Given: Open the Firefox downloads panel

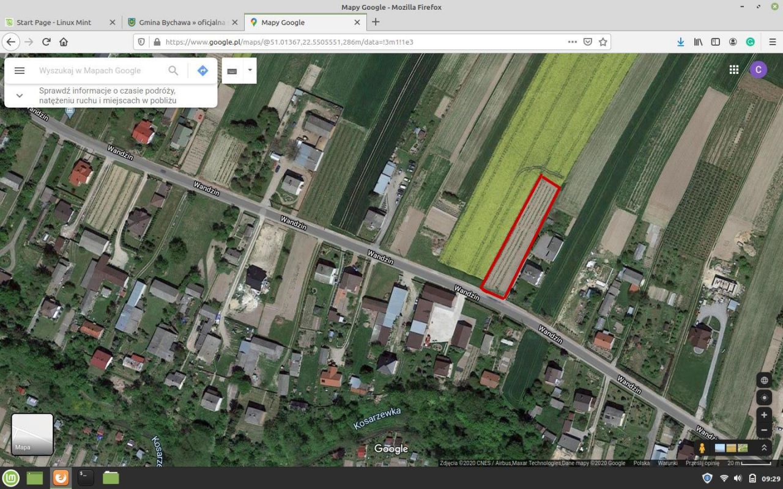Looking at the screenshot, I should [680, 42].
